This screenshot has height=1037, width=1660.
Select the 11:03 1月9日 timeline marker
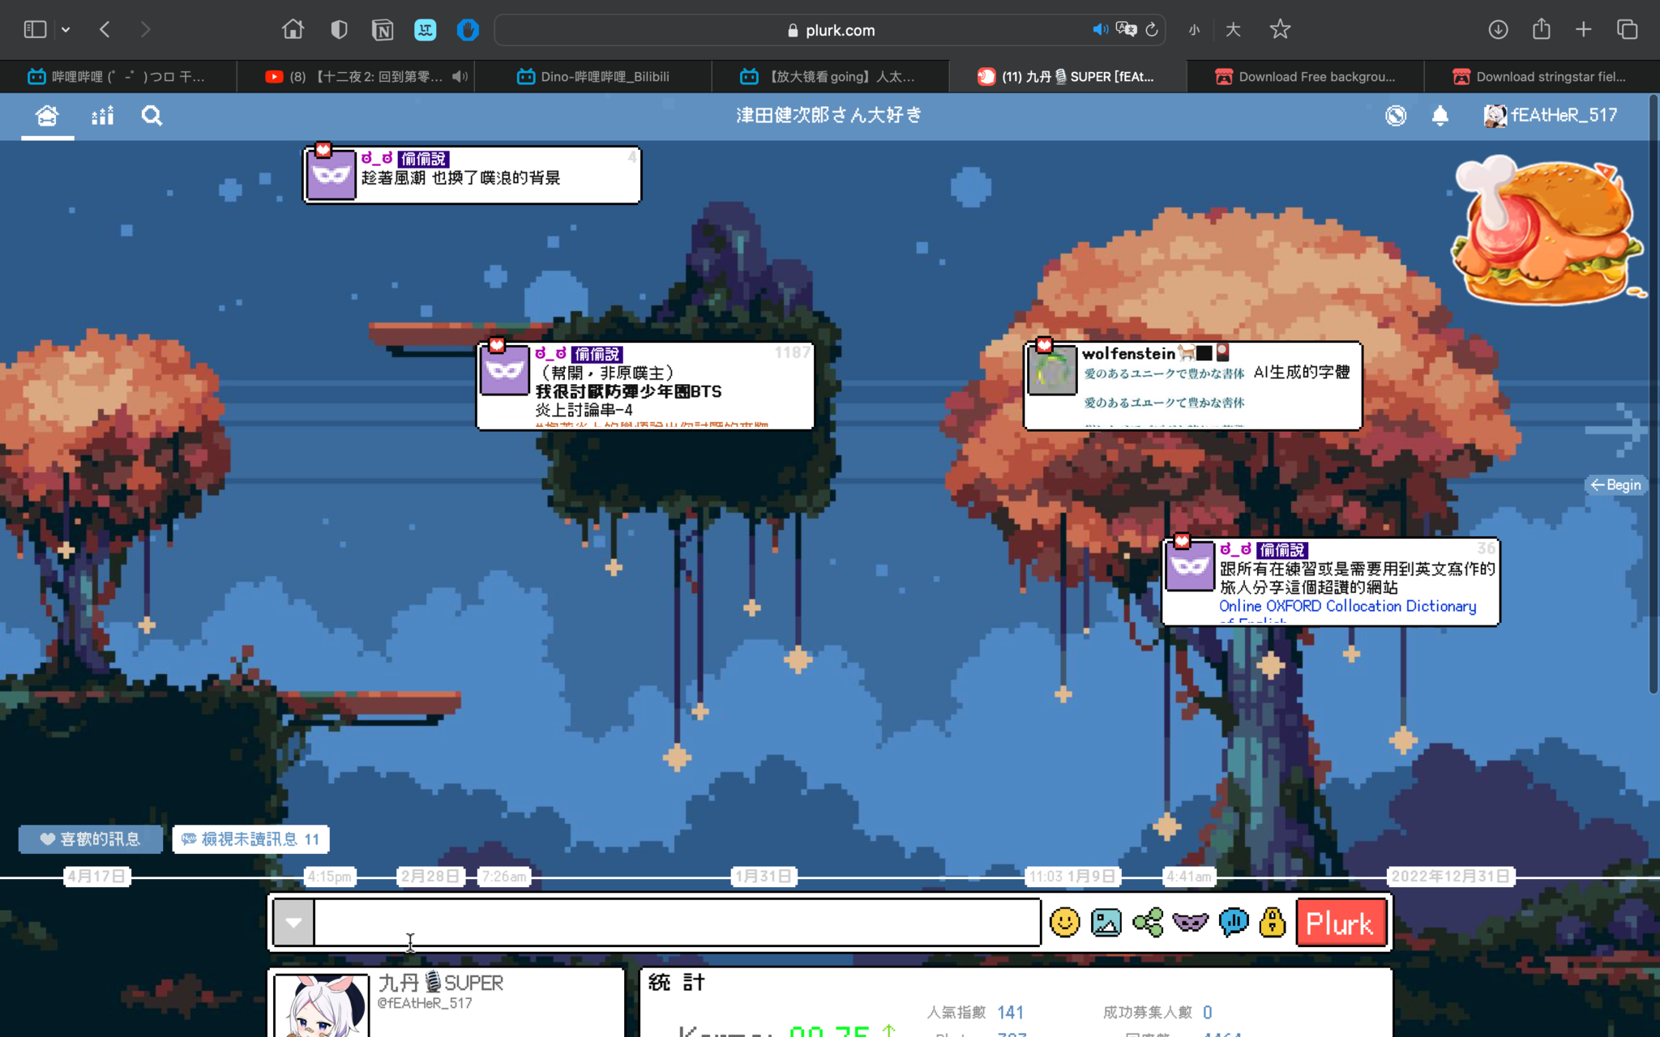[x=1072, y=877]
